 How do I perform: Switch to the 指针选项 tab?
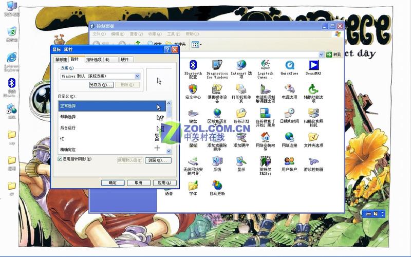coord(94,60)
